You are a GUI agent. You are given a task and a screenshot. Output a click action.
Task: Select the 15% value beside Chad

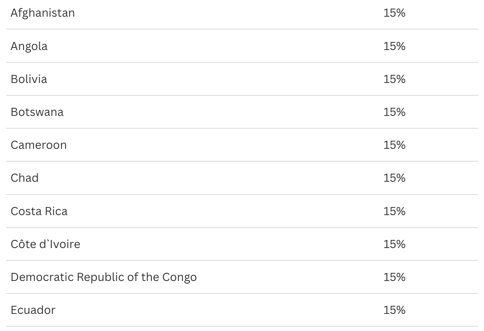pos(394,178)
